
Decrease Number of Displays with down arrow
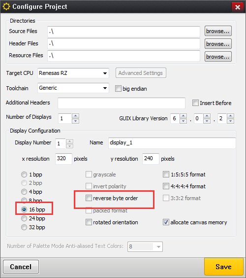point(76,121)
